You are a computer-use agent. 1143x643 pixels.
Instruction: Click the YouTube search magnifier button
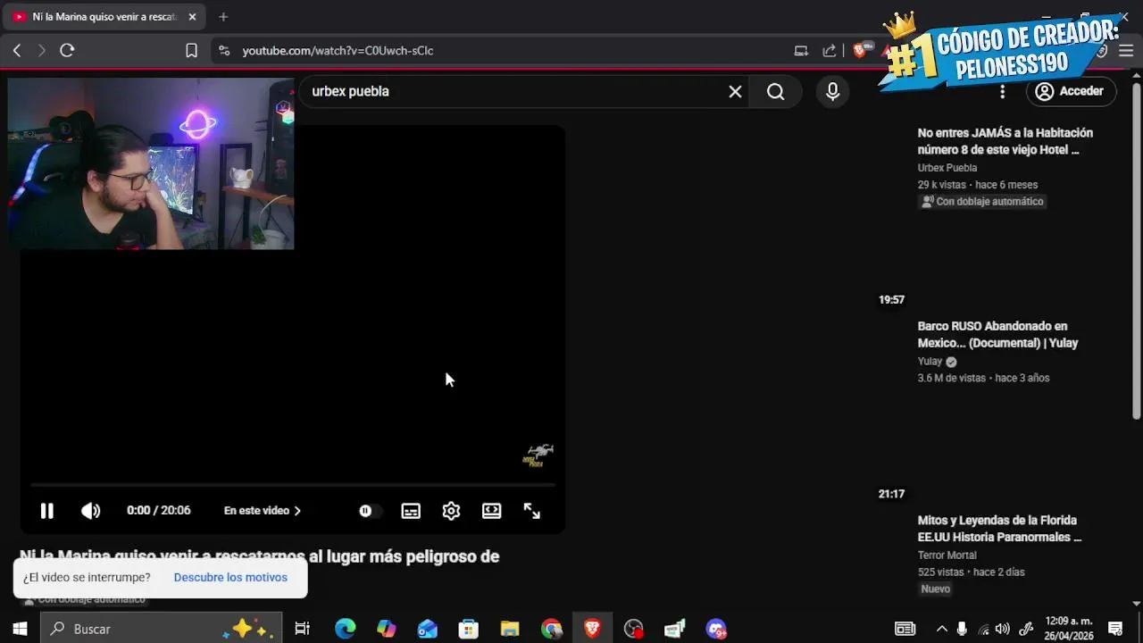point(775,91)
